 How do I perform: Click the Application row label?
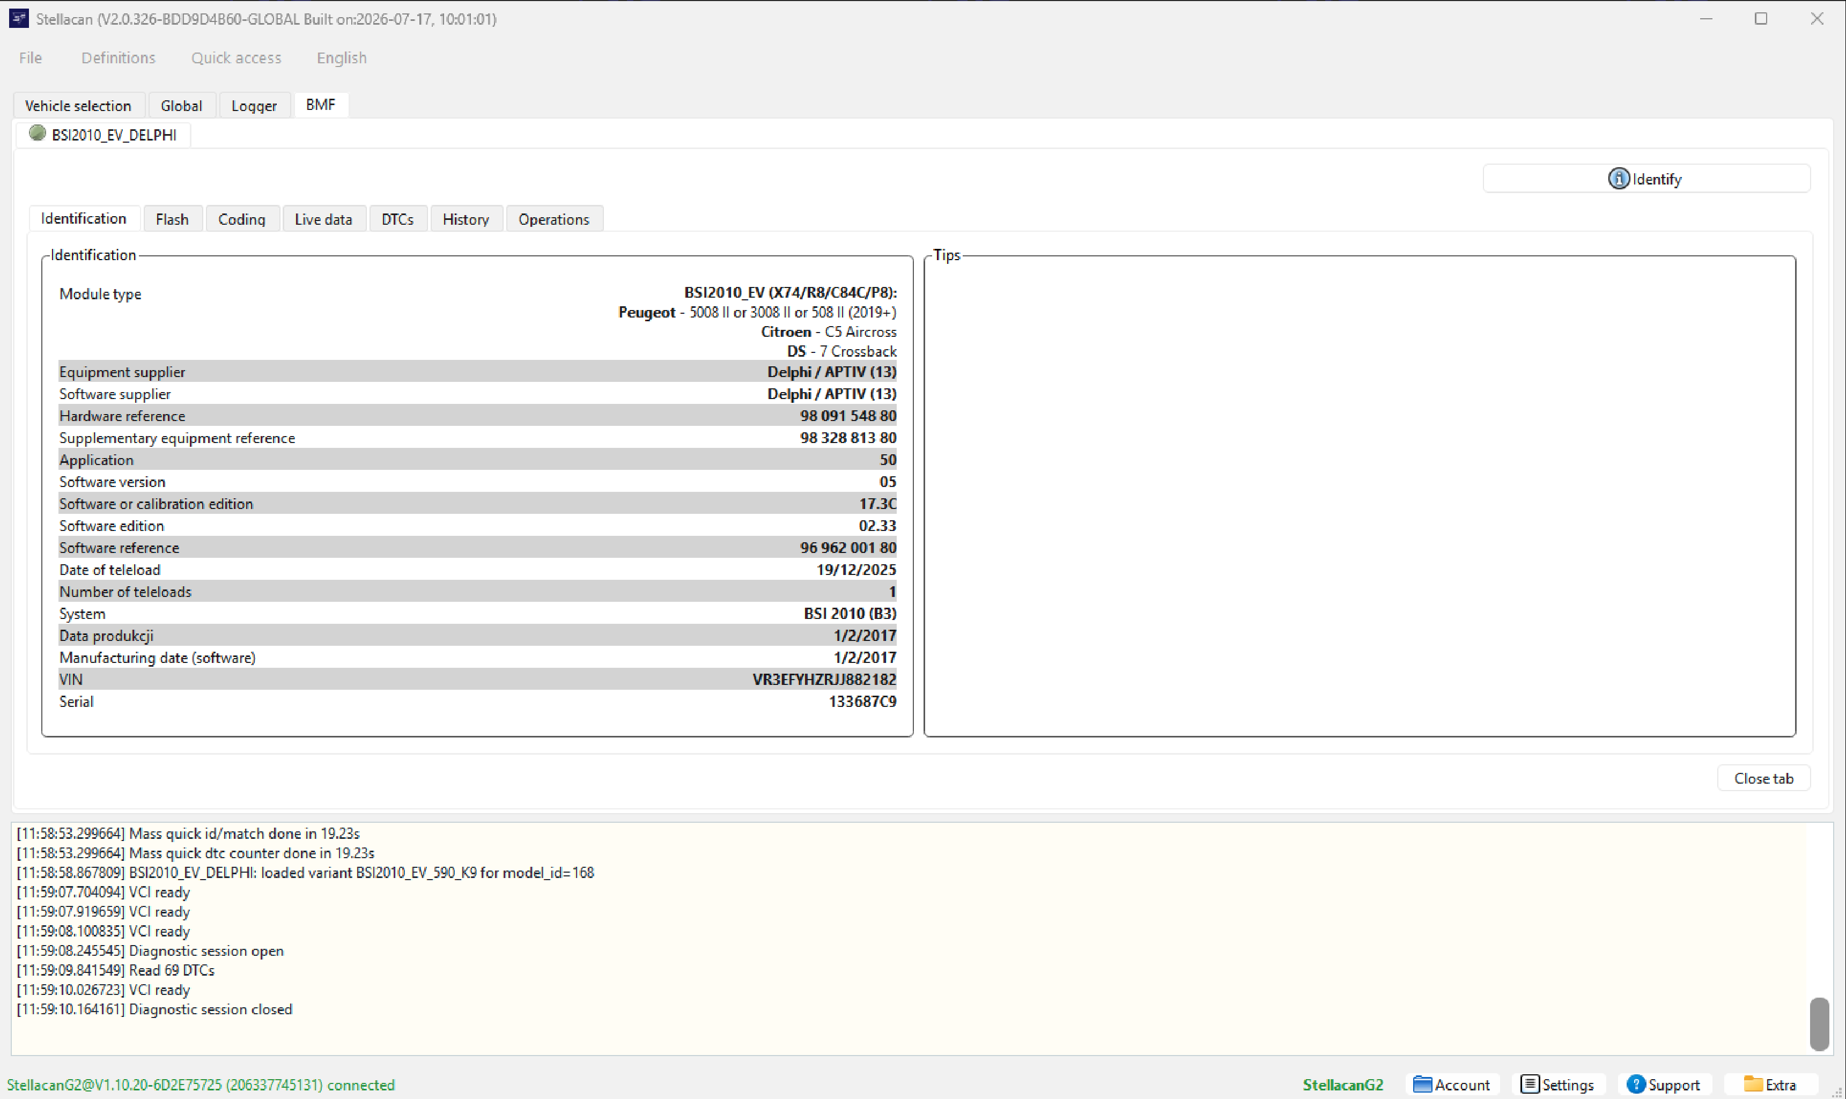click(x=96, y=460)
